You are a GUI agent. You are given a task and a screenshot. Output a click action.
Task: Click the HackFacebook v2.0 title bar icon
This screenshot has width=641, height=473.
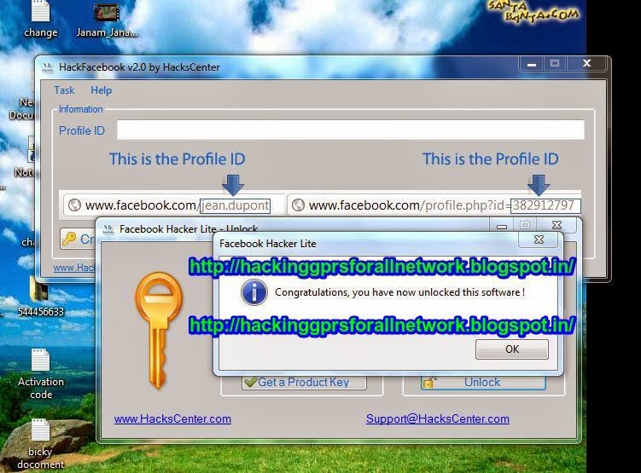pos(48,67)
